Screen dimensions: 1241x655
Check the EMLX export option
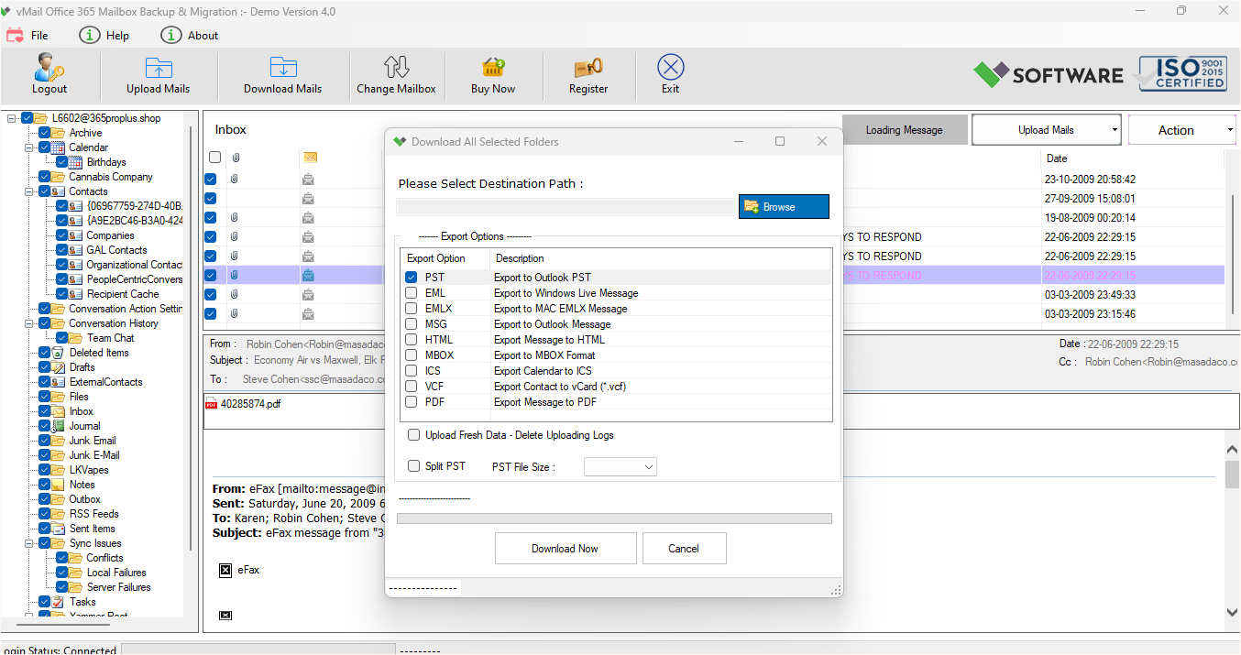[x=412, y=309]
